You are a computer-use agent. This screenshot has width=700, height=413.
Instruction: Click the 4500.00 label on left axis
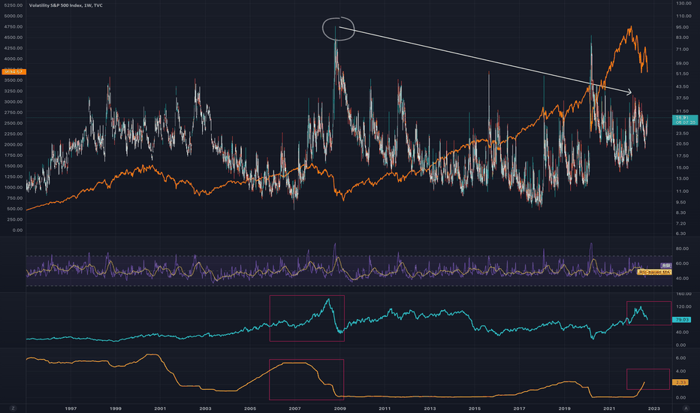click(x=13, y=38)
